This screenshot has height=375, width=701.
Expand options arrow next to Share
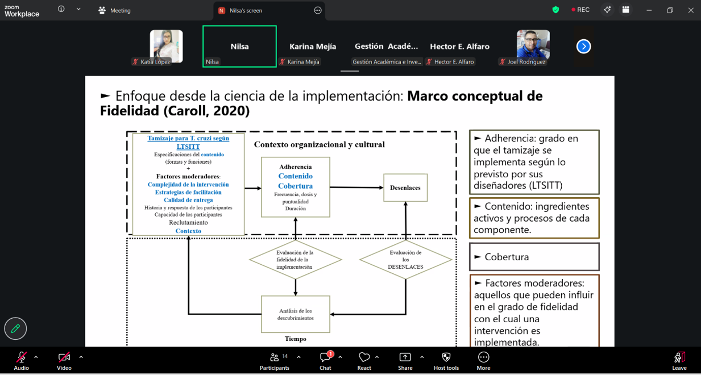click(422, 357)
